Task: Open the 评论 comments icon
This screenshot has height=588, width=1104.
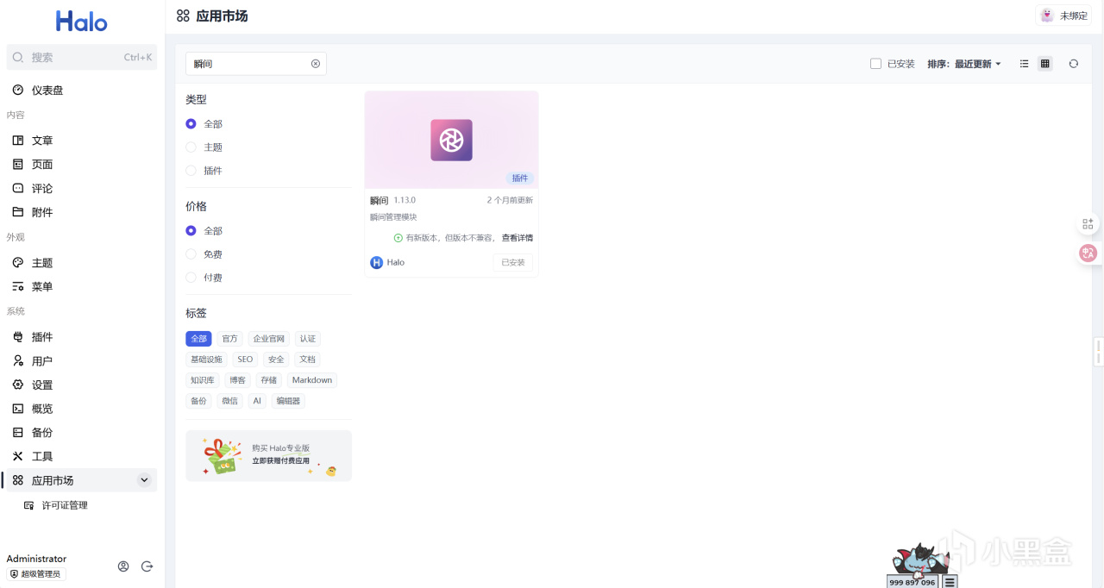Action: click(18, 188)
